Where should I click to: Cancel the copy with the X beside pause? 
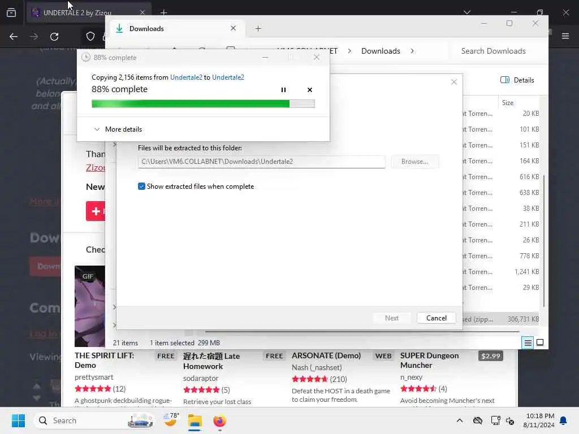click(x=309, y=90)
